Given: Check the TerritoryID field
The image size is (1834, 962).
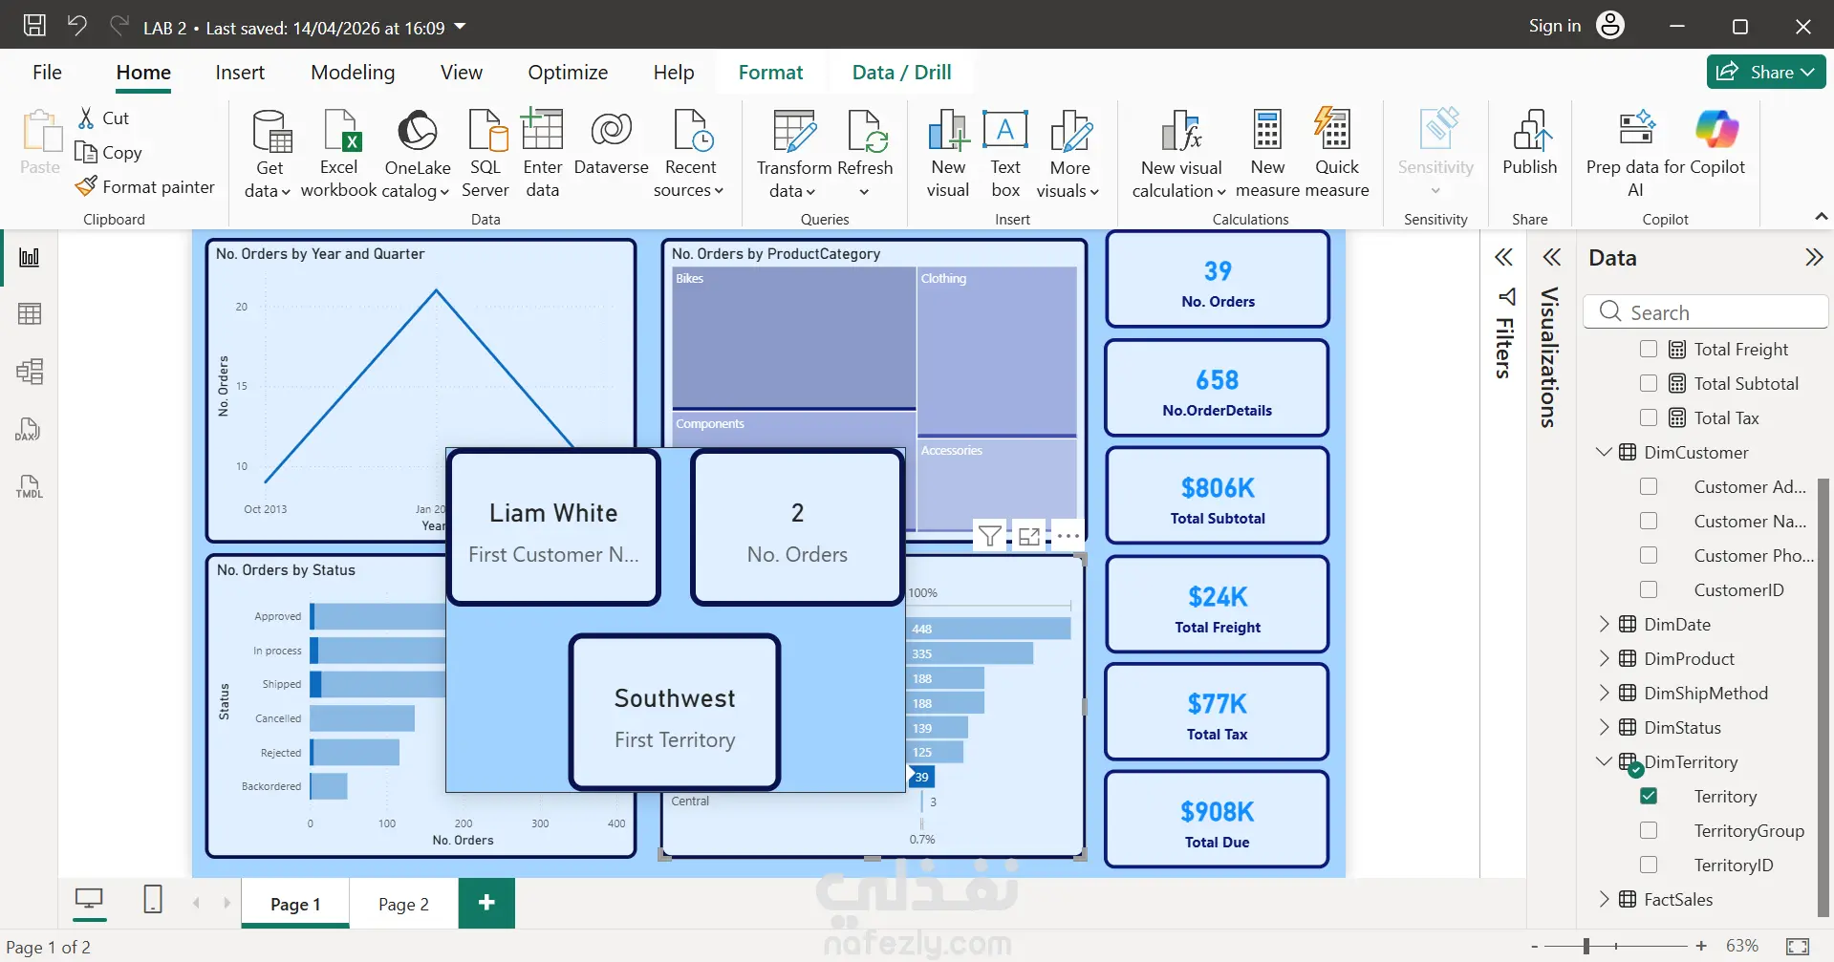Looking at the screenshot, I should (1649, 865).
